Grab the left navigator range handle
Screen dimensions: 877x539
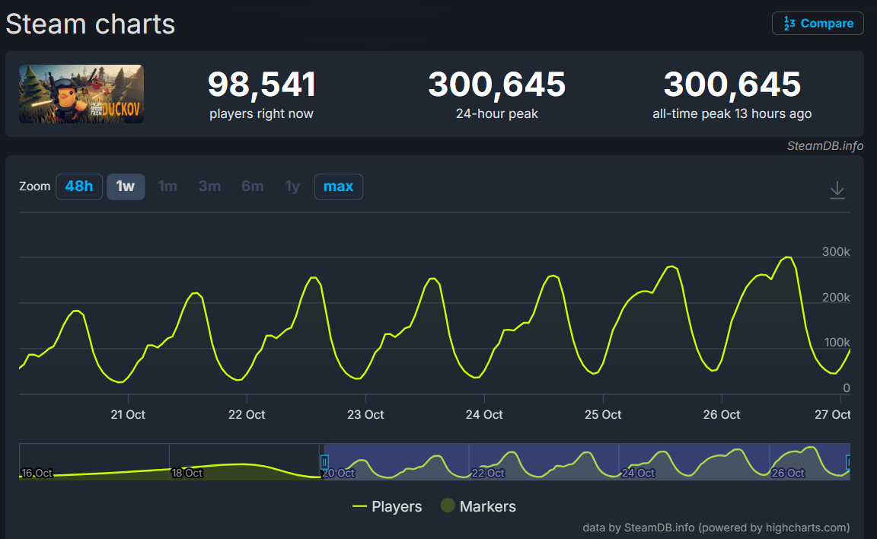pyautogui.click(x=324, y=461)
